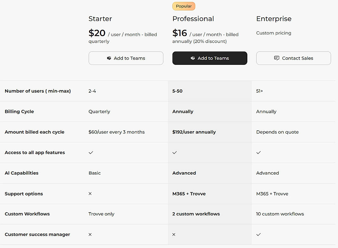Click Add to Teams for the Starter plan
This screenshot has height=248, width=338.
(126, 58)
